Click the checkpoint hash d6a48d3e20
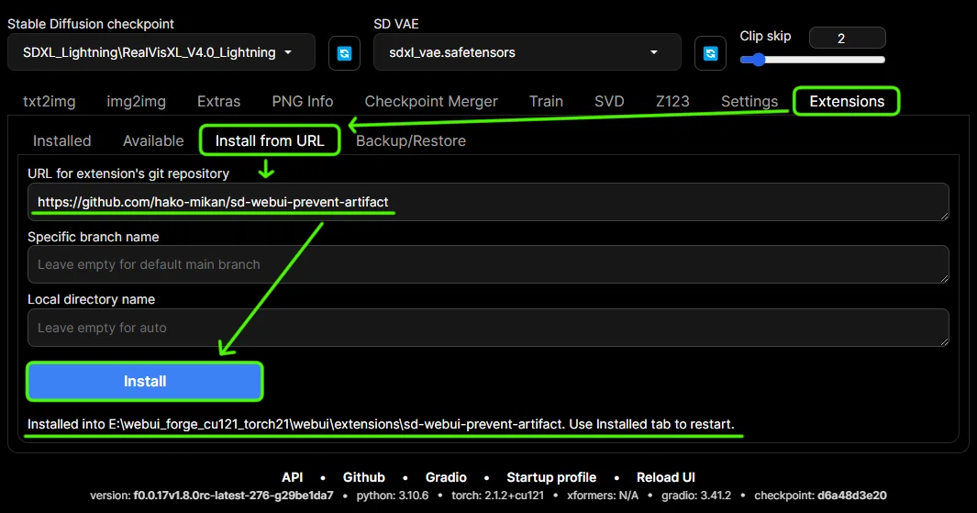Screen dimensions: 977x513 pyautogui.click(x=851, y=496)
